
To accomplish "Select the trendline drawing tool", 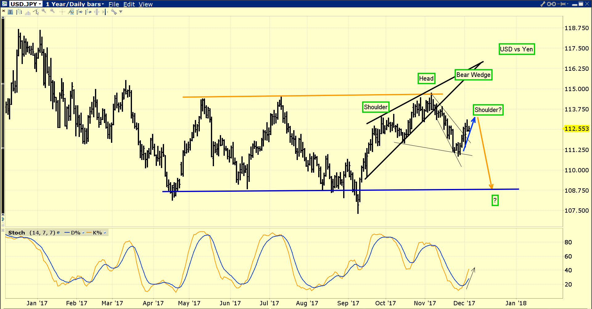I will click(x=36, y=12).
